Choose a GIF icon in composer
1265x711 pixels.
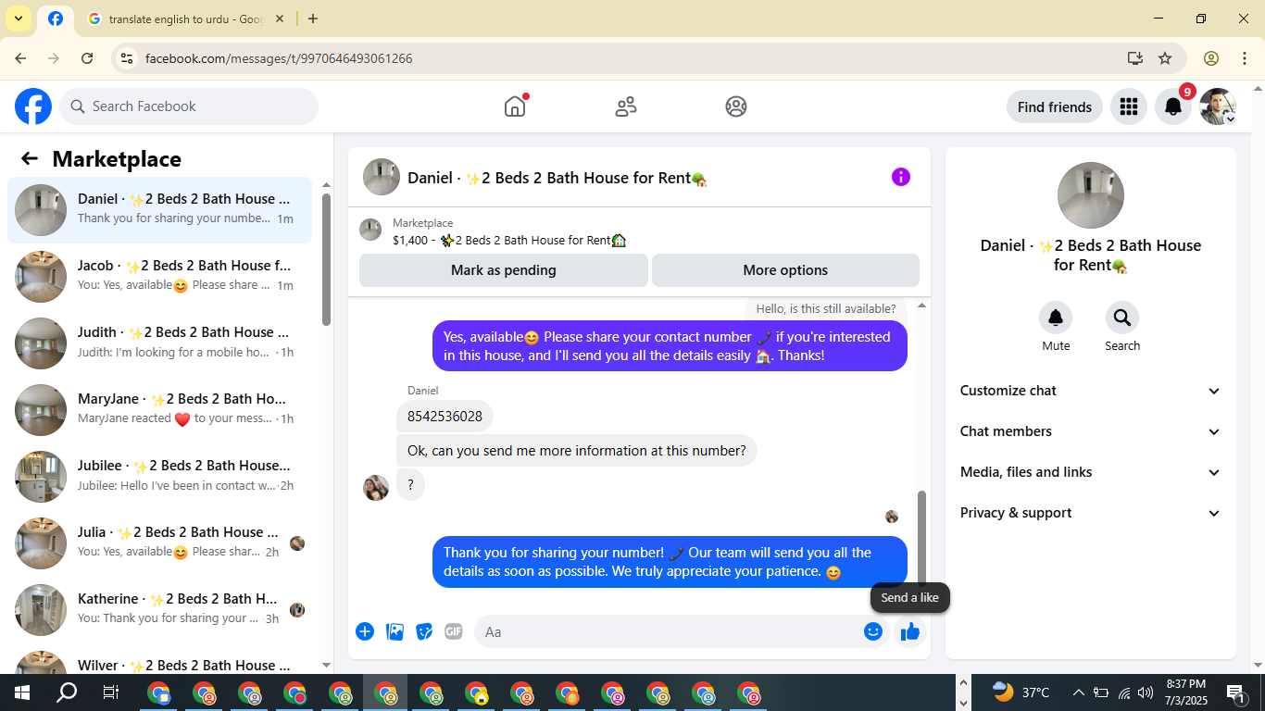[454, 631]
